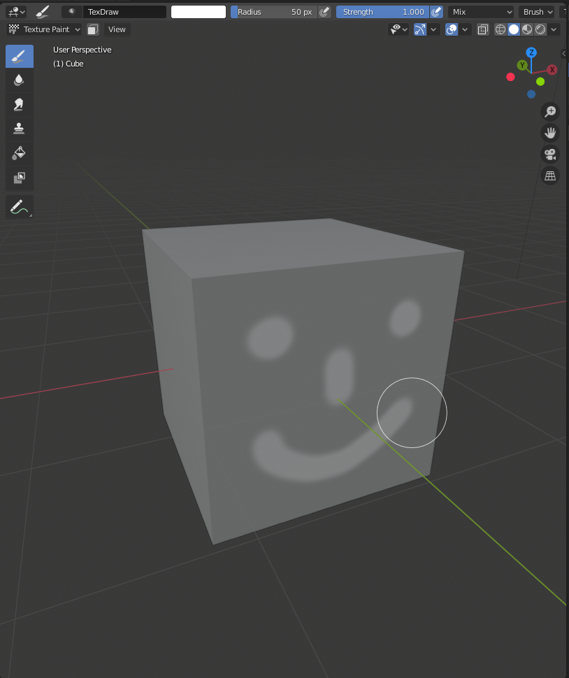Click the white brush color swatch
The height and width of the screenshot is (678, 569).
(x=199, y=12)
